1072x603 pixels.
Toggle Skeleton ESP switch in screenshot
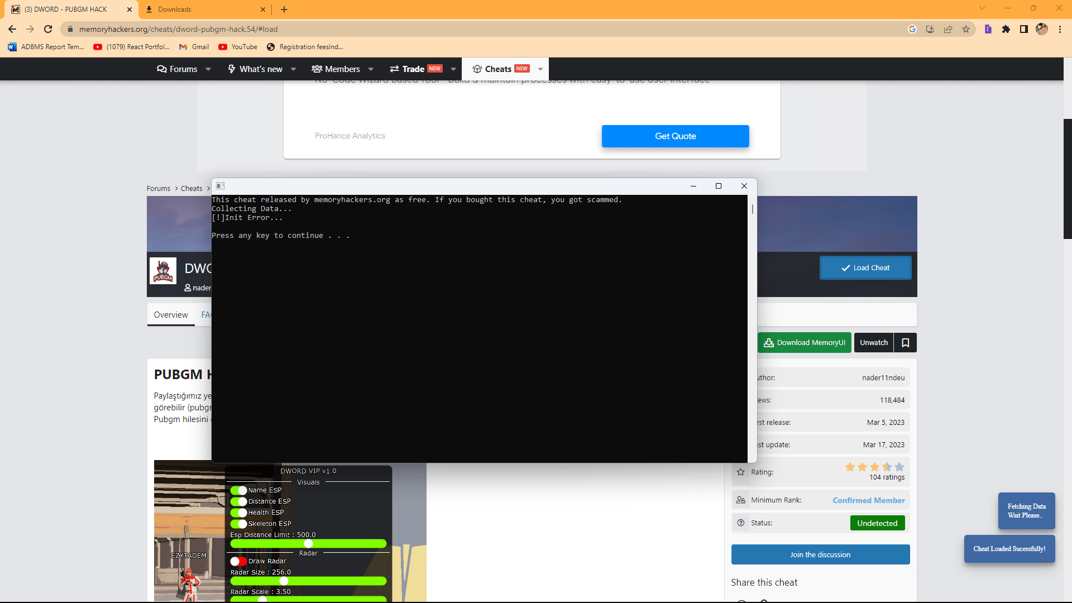coord(238,524)
